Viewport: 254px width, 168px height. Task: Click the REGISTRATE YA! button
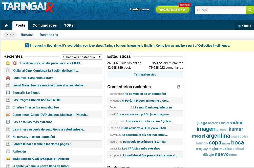(x=173, y=10)
